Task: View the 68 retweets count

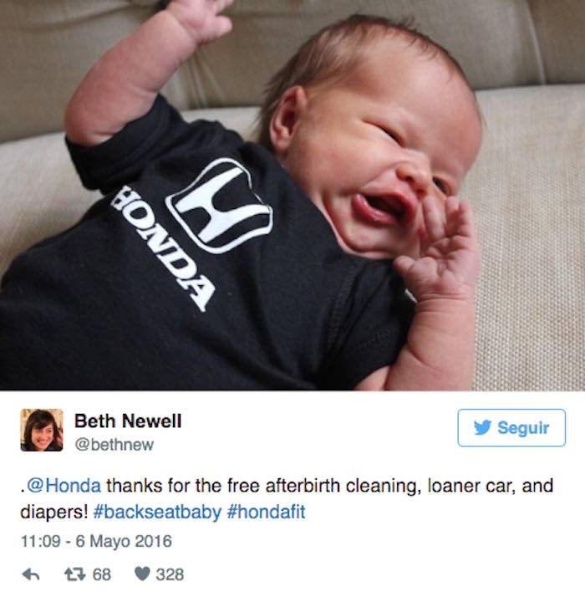Action: coord(102,574)
